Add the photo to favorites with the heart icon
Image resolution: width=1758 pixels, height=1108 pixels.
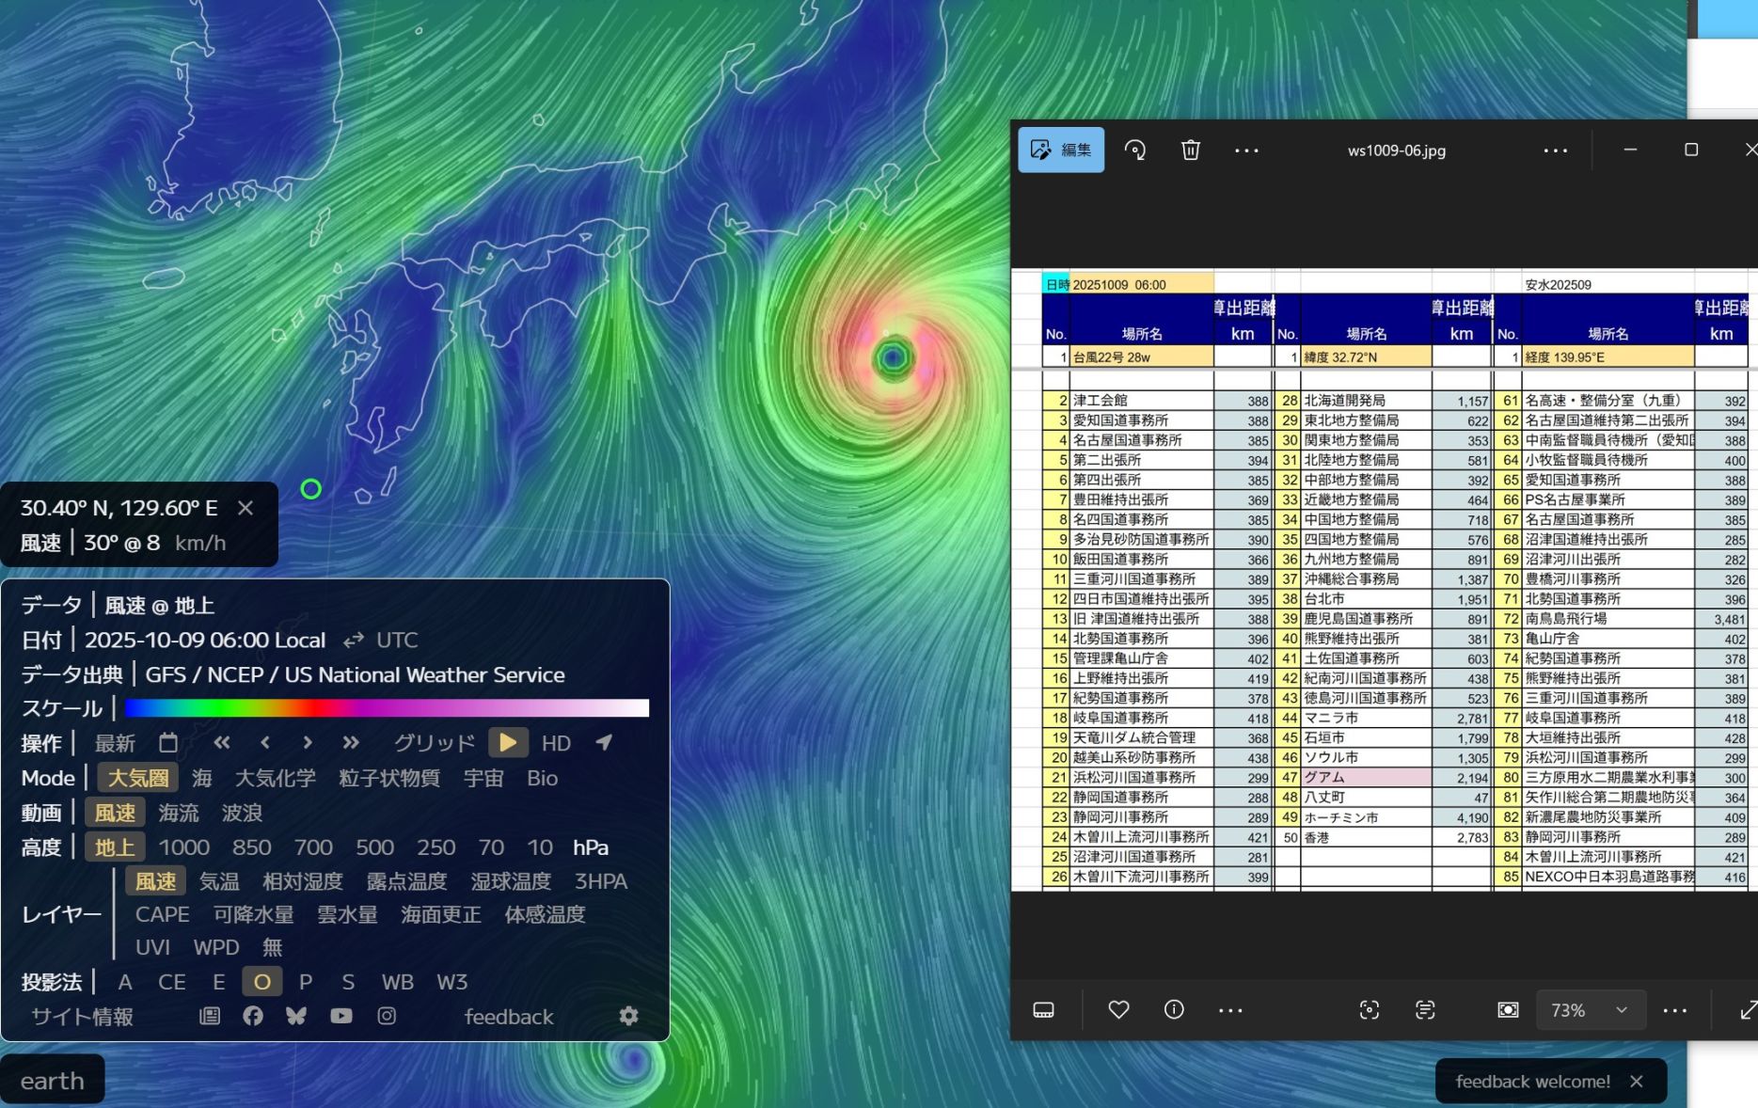tap(1118, 1009)
